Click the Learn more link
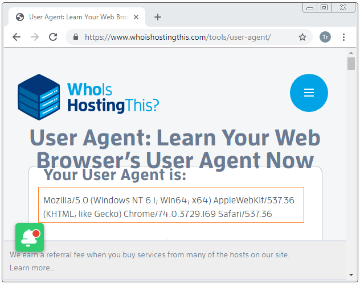Image resolution: width=360 pixels, height=284 pixels. [x=32, y=268]
